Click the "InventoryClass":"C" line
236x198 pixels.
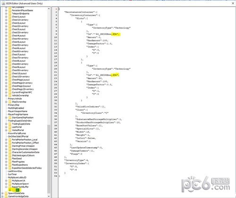[94, 113]
